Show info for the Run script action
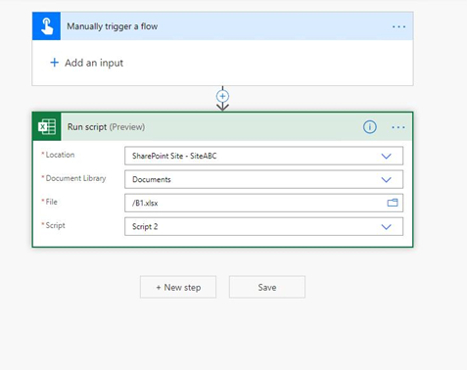 pos(370,127)
